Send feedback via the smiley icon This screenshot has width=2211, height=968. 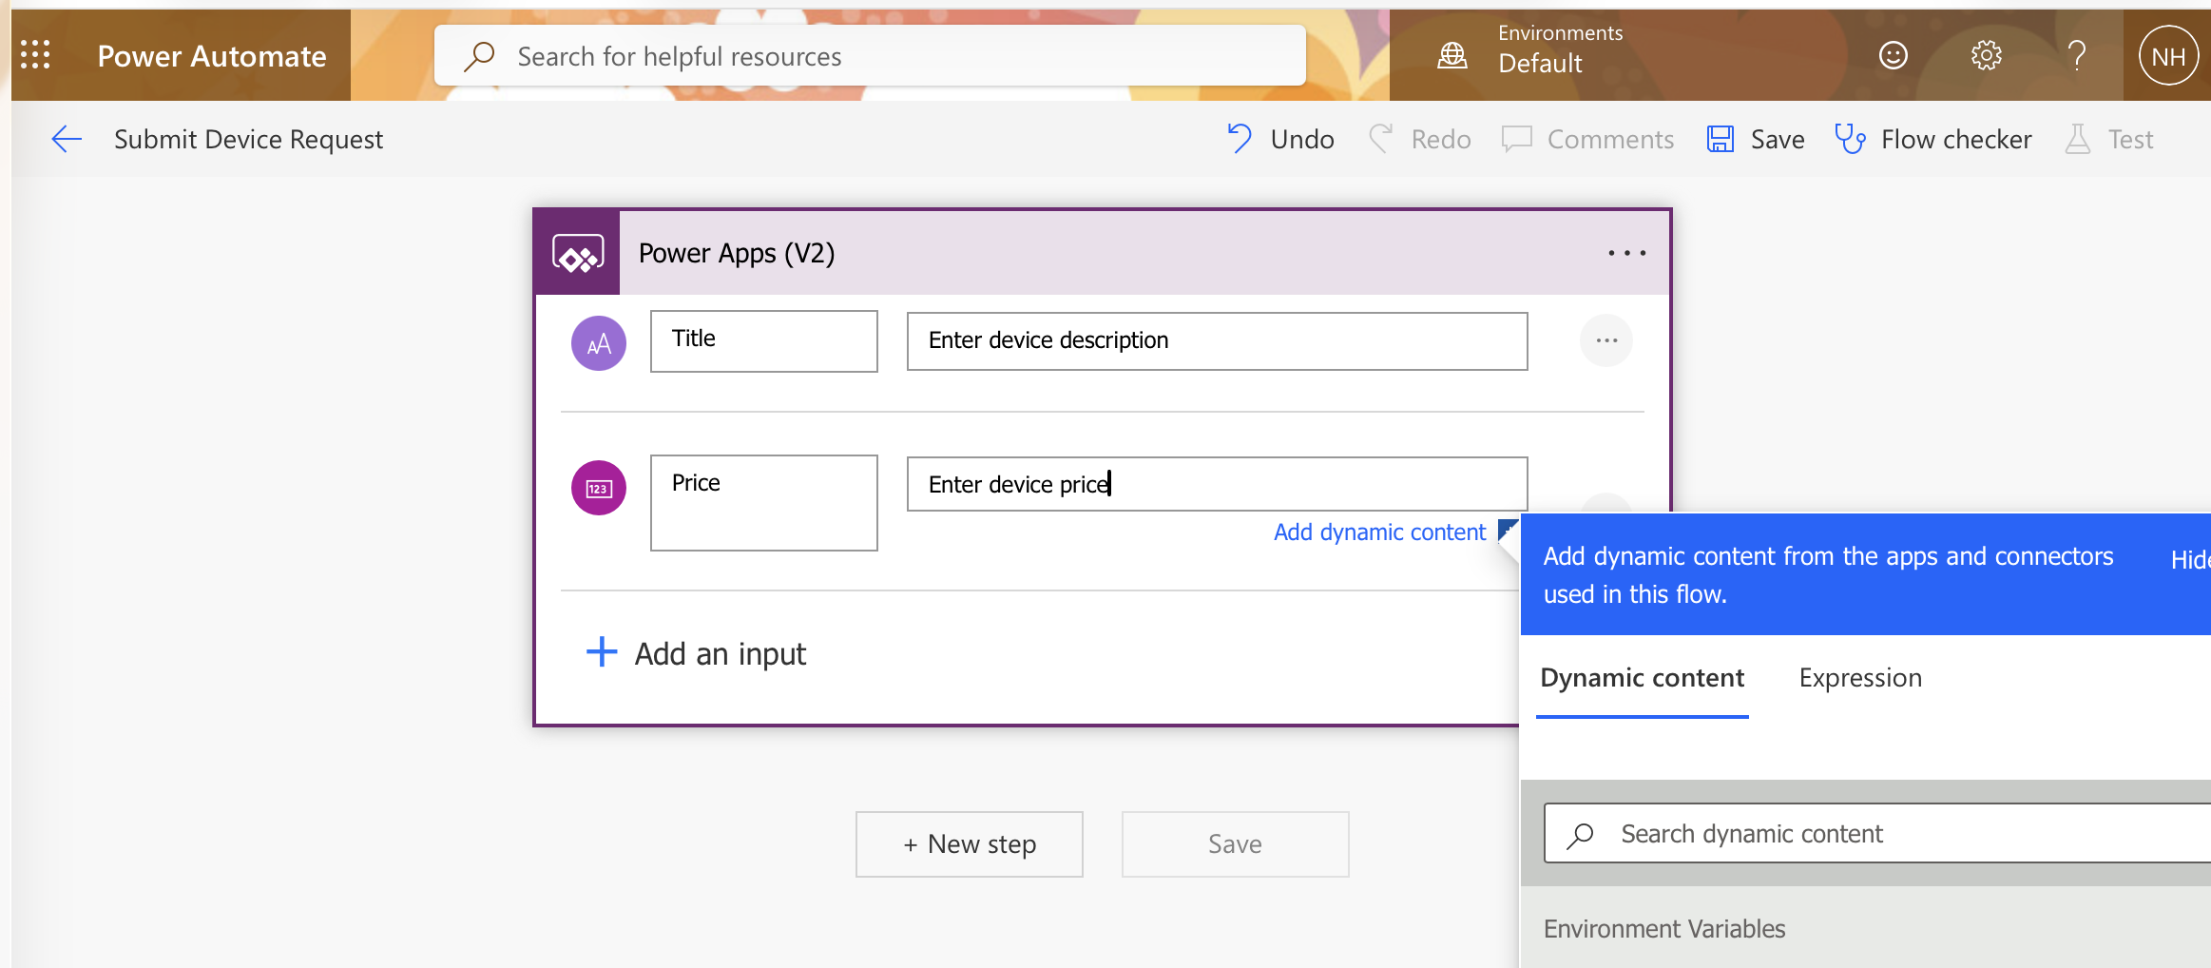(x=1893, y=56)
